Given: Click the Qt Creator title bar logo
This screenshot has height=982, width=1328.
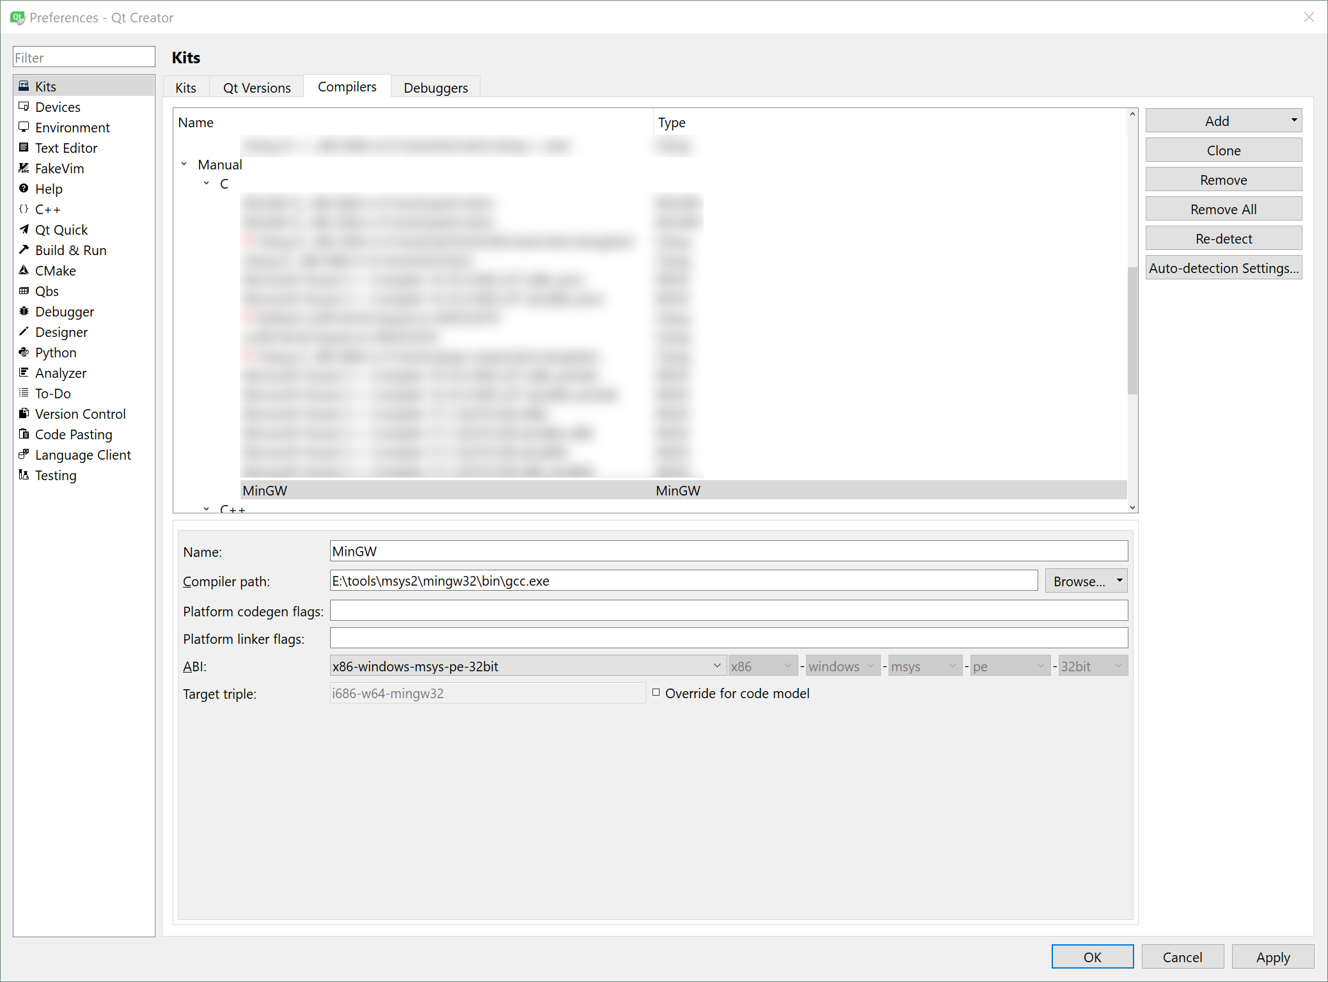Looking at the screenshot, I should tap(17, 17).
